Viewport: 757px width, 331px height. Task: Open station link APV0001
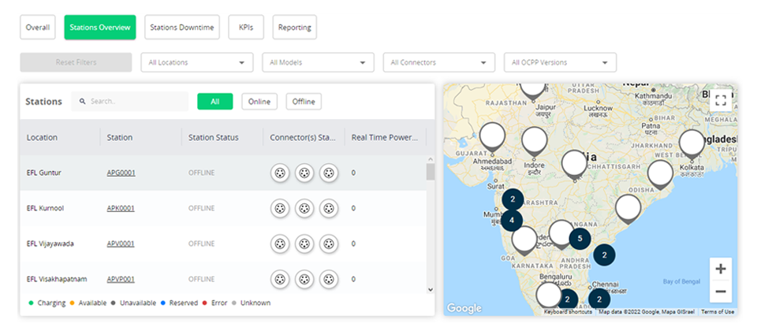pos(121,244)
